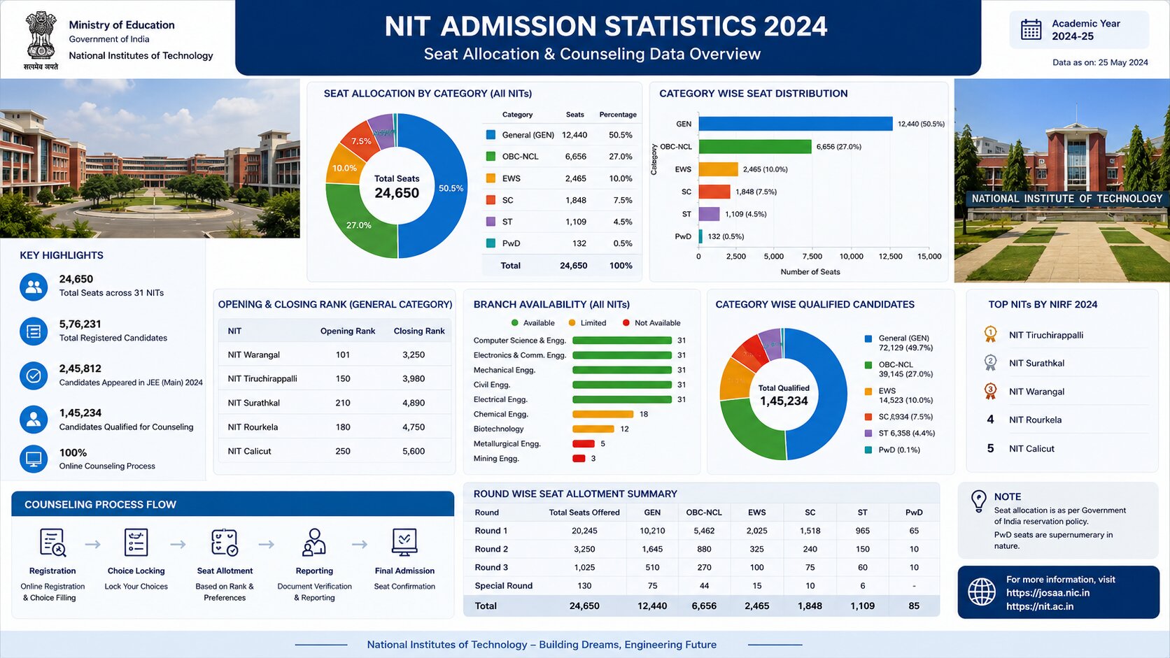Click the ST purple legend swatch in seat allocation table
1170x658 pixels.
(491, 222)
